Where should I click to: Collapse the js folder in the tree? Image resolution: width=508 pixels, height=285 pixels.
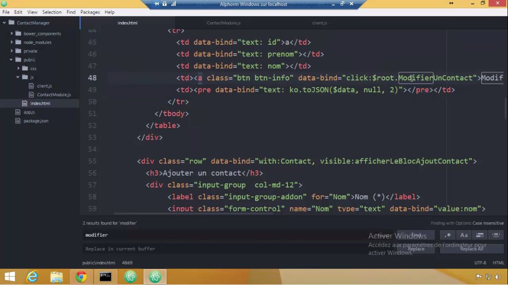pos(18,77)
